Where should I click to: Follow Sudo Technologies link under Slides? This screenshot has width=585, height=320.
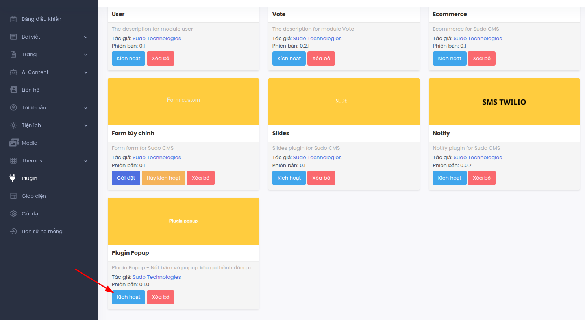317,157
